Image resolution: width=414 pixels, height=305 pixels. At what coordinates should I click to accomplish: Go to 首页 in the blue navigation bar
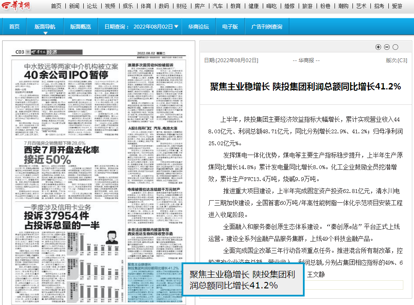tap(15, 26)
